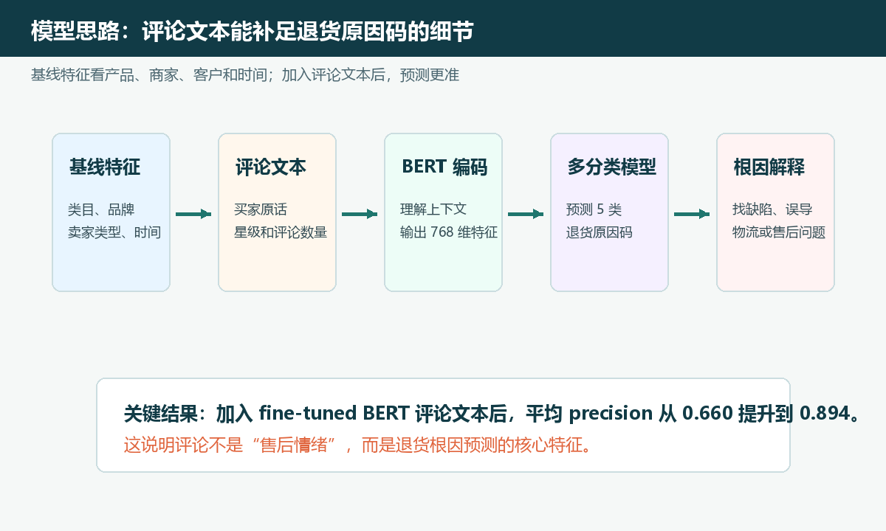Select the subtitle line starting with 基线特征看产品
Viewport: 886px width, 531px height.
coord(245,75)
